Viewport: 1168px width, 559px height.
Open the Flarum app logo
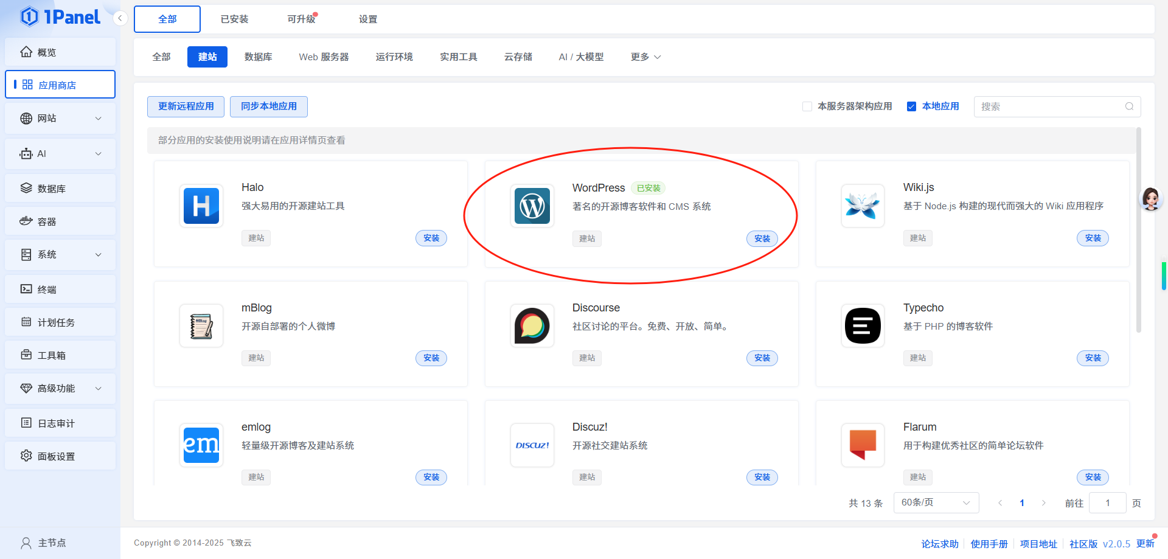pyautogui.click(x=863, y=445)
